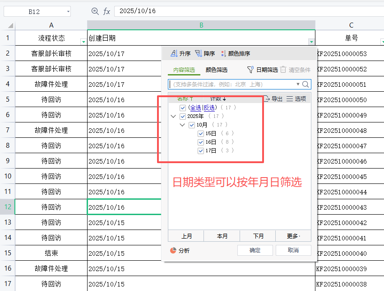Screen dimensions: 384x291
Task: Uncheck the 10月 month checkbox
Action: coord(192,125)
